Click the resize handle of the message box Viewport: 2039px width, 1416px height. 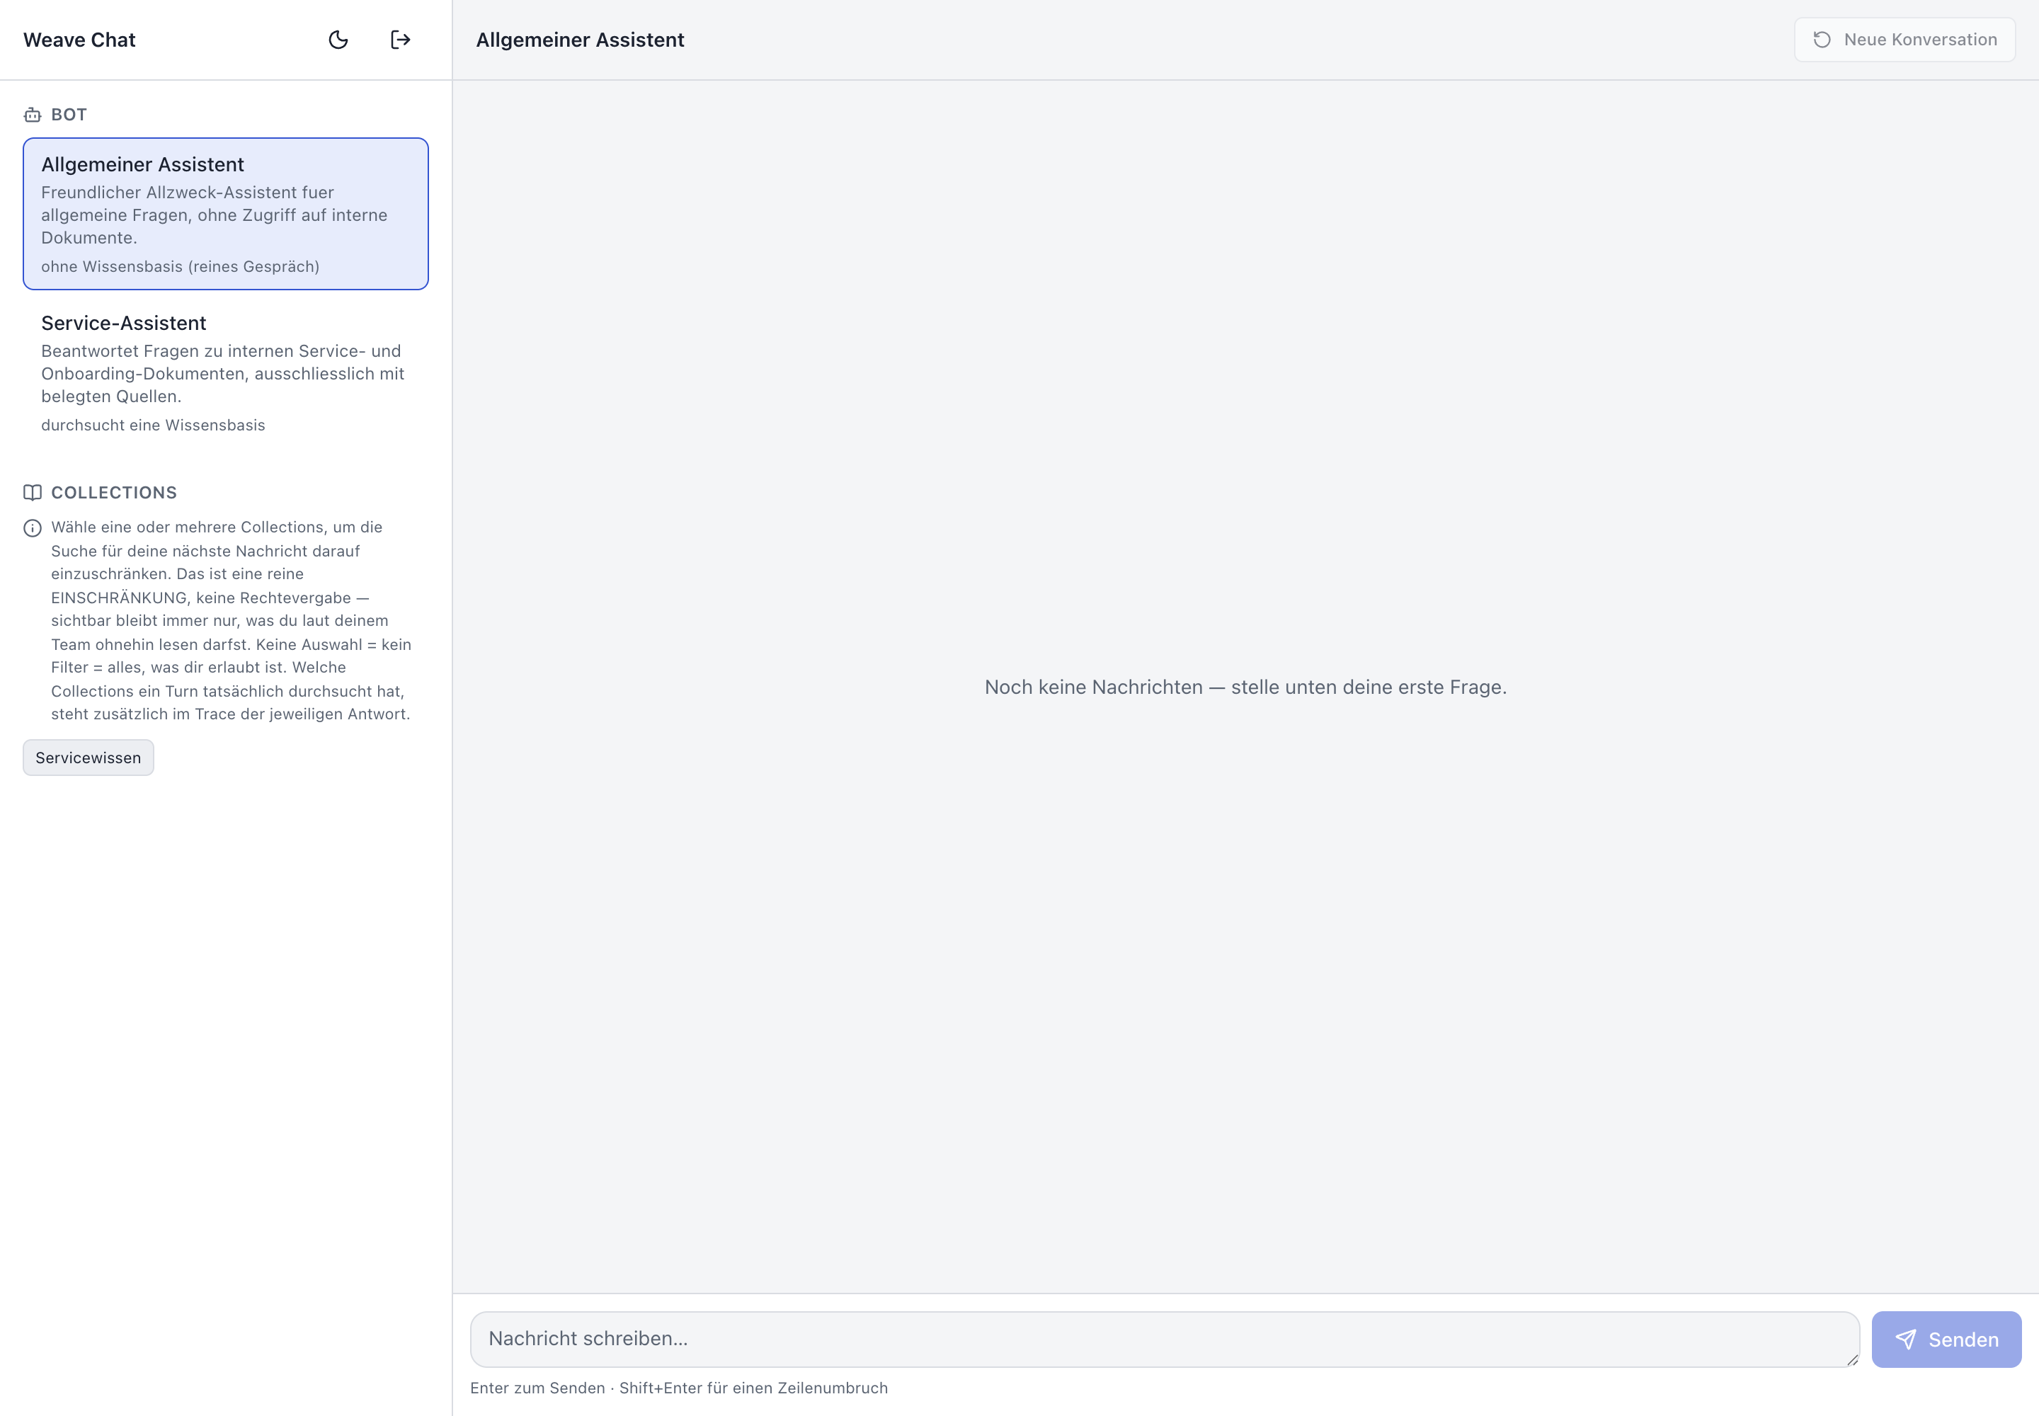pyautogui.click(x=1852, y=1359)
